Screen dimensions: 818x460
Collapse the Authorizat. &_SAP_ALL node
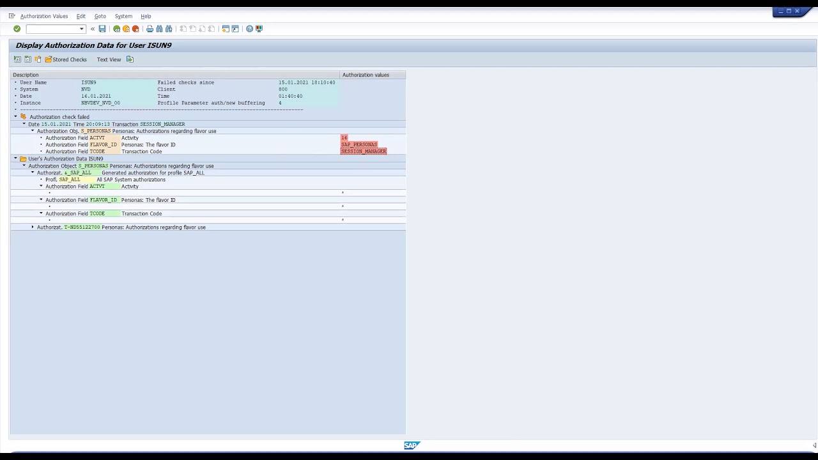[33, 172]
